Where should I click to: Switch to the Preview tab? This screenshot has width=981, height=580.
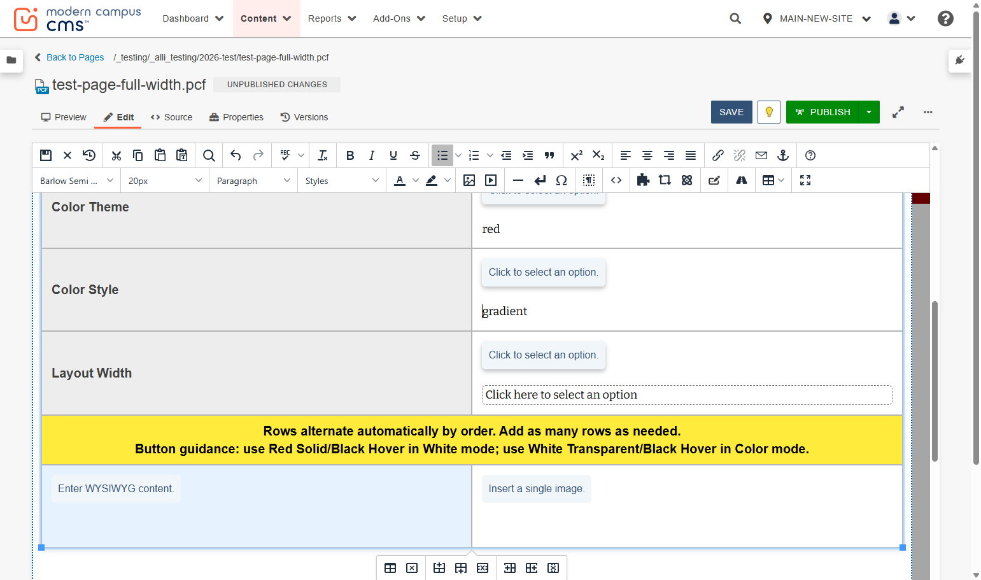[64, 117]
